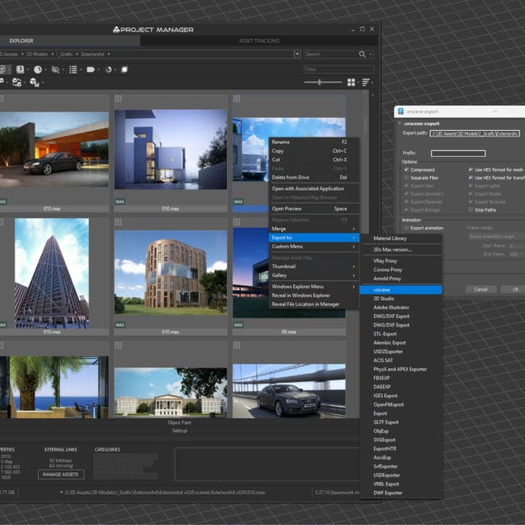Click the list view toolbar icon
Viewport: 525px width, 525px height.
click(x=73, y=69)
